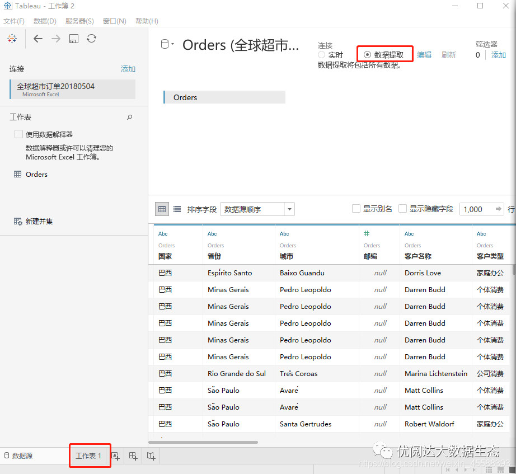Click the 省份 column header

coord(214,256)
